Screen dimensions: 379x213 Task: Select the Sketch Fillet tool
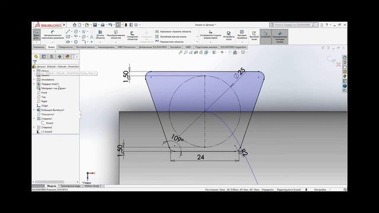pos(83,42)
